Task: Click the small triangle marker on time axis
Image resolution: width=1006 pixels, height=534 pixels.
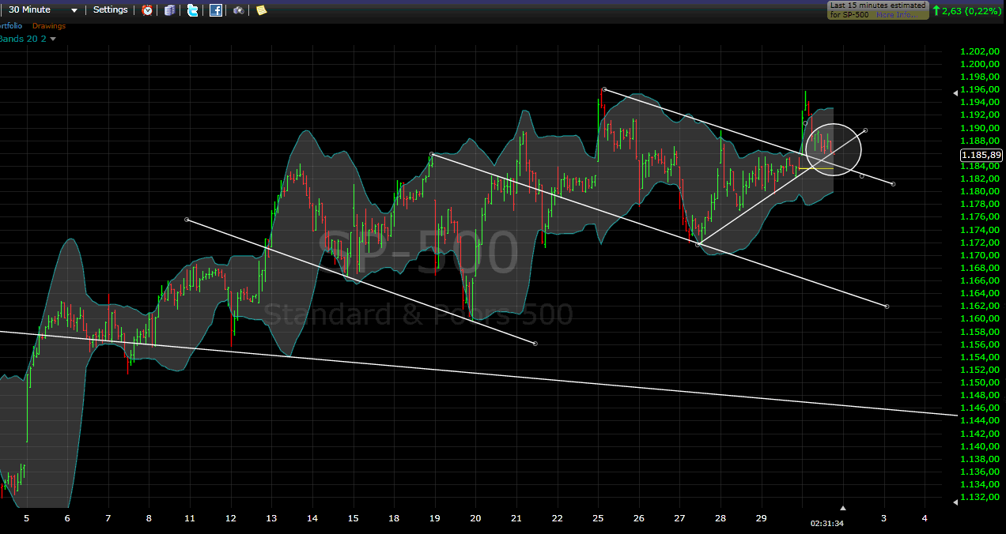Action: tap(843, 508)
